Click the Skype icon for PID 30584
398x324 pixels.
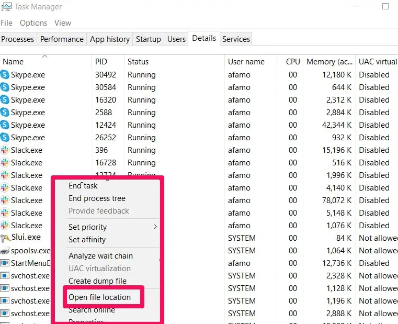(x=5, y=87)
